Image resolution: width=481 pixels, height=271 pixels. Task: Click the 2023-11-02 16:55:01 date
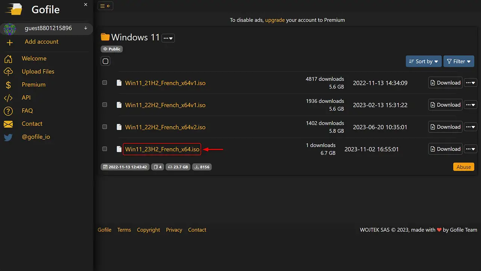pyautogui.click(x=372, y=149)
